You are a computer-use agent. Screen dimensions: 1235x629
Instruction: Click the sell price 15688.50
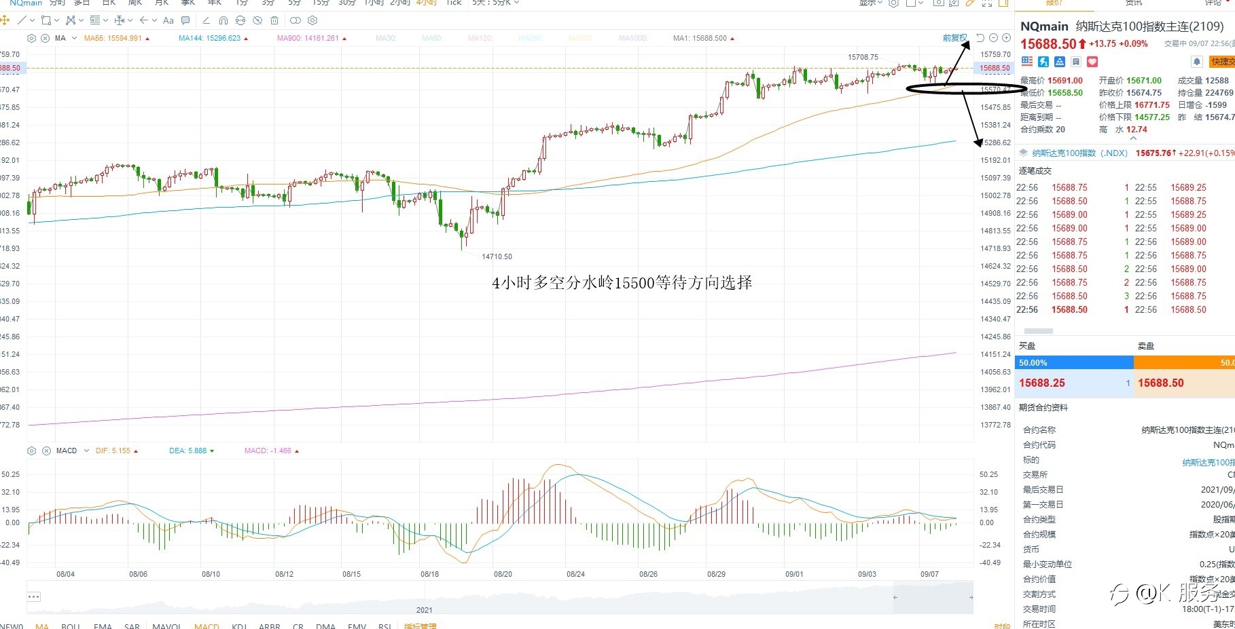pyautogui.click(x=1160, y=383)
